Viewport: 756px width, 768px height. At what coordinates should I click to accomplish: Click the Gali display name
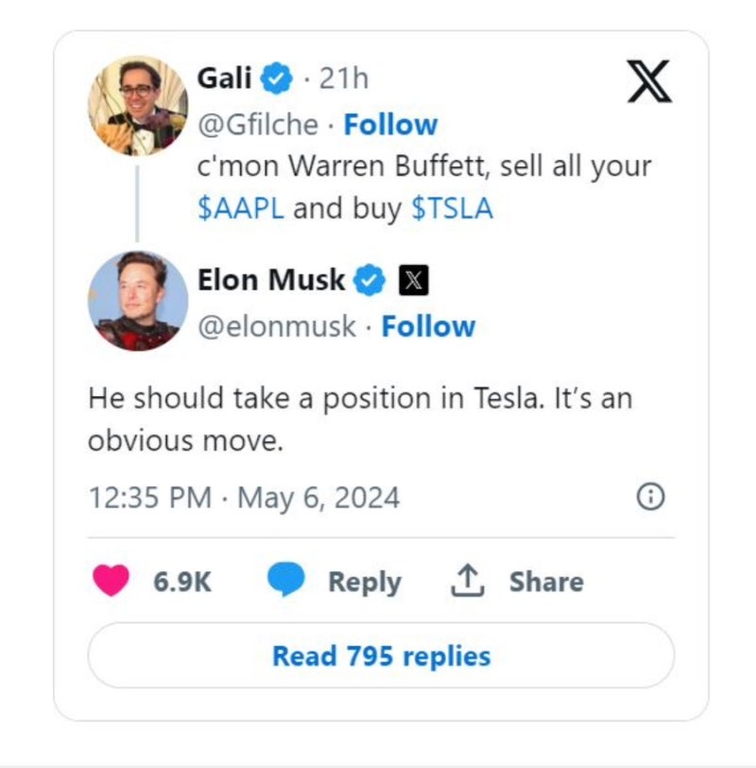[x=225, y=78]
